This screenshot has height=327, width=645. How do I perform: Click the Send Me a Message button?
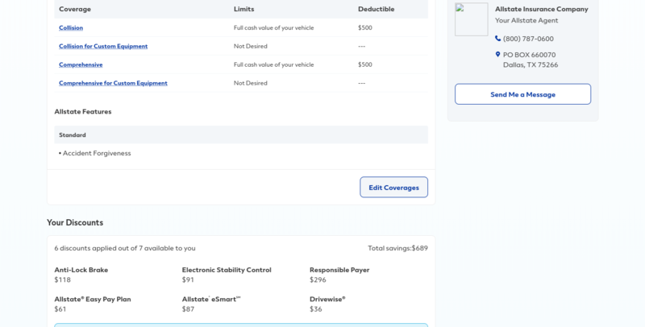point(522,94)
